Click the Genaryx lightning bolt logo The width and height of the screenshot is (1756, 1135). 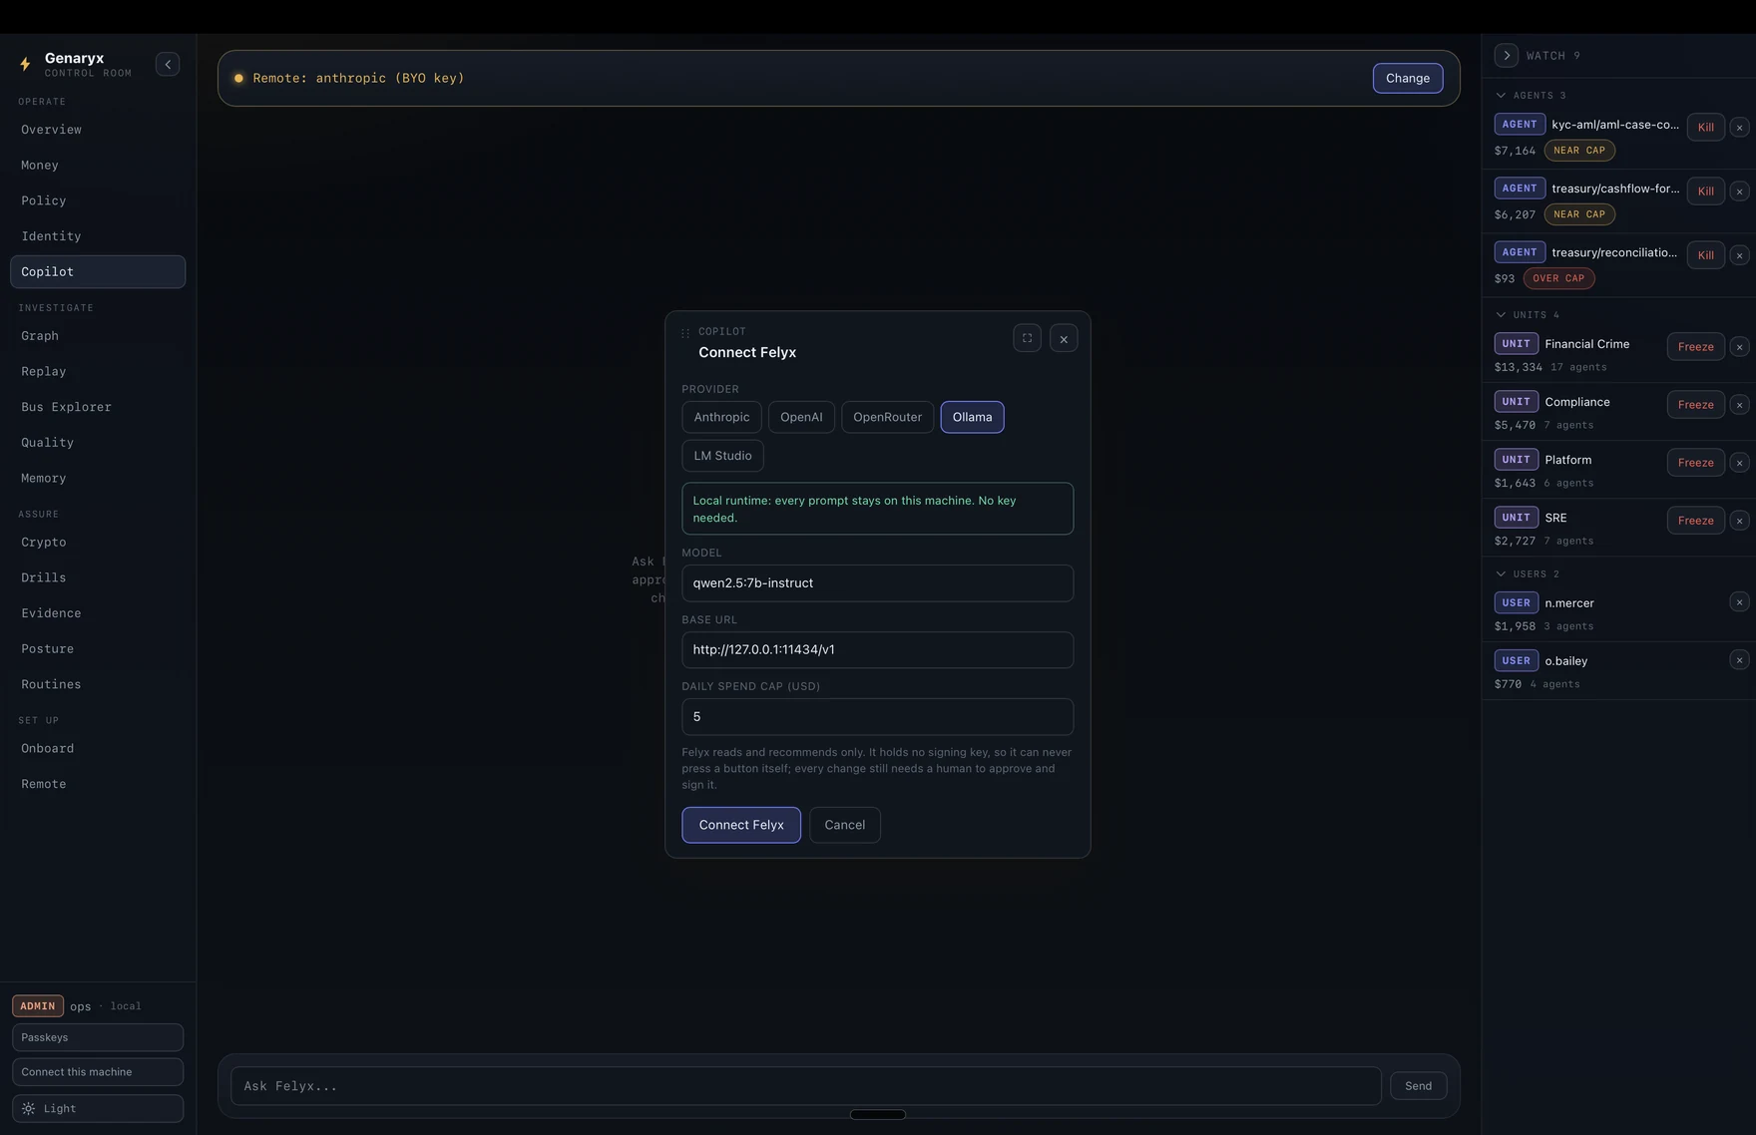[25, 64]
